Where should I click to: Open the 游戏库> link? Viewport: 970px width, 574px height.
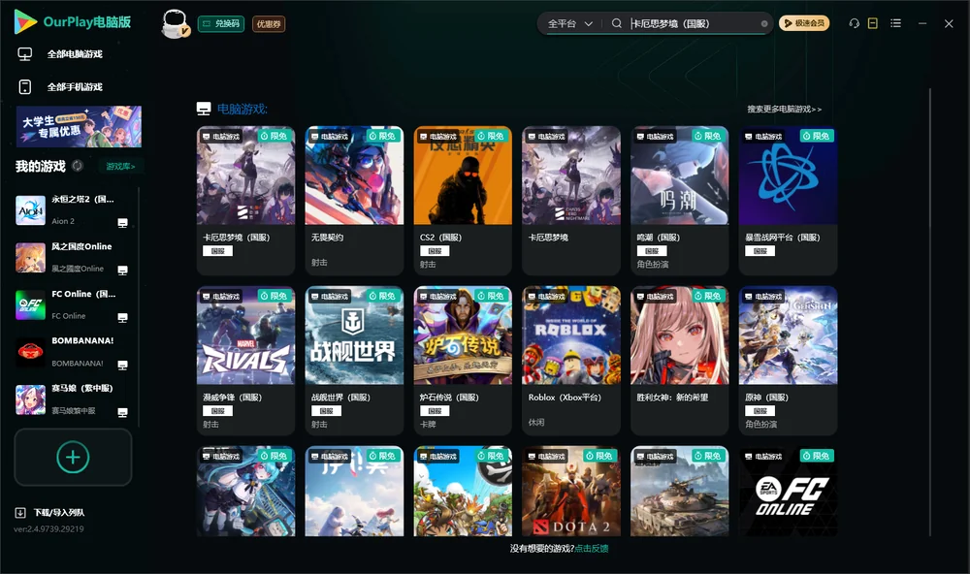coord(120,167)
